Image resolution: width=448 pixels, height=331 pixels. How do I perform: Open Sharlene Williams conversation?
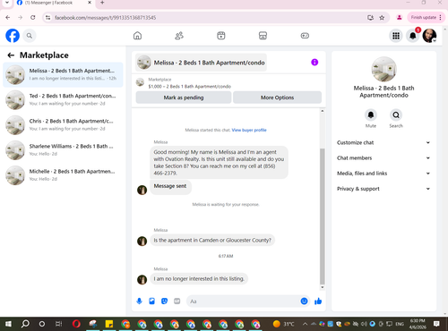[63, 150]
